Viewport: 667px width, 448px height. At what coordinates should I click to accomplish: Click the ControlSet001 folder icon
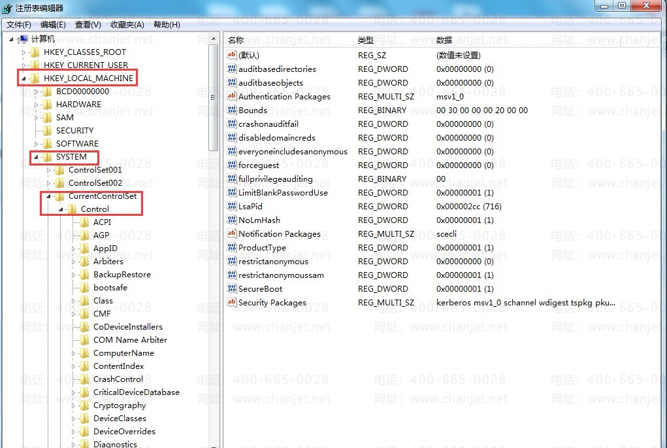60,170
